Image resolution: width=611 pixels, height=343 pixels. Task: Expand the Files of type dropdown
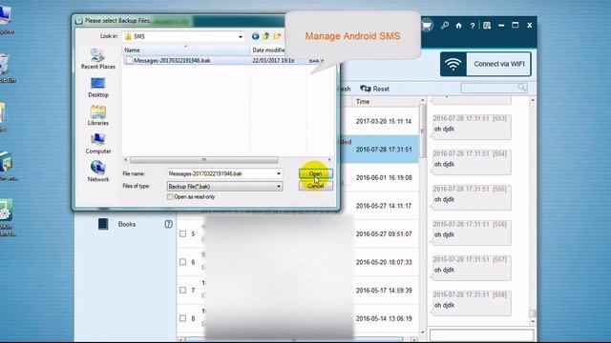pyautogui.click(x=279, y=187)
